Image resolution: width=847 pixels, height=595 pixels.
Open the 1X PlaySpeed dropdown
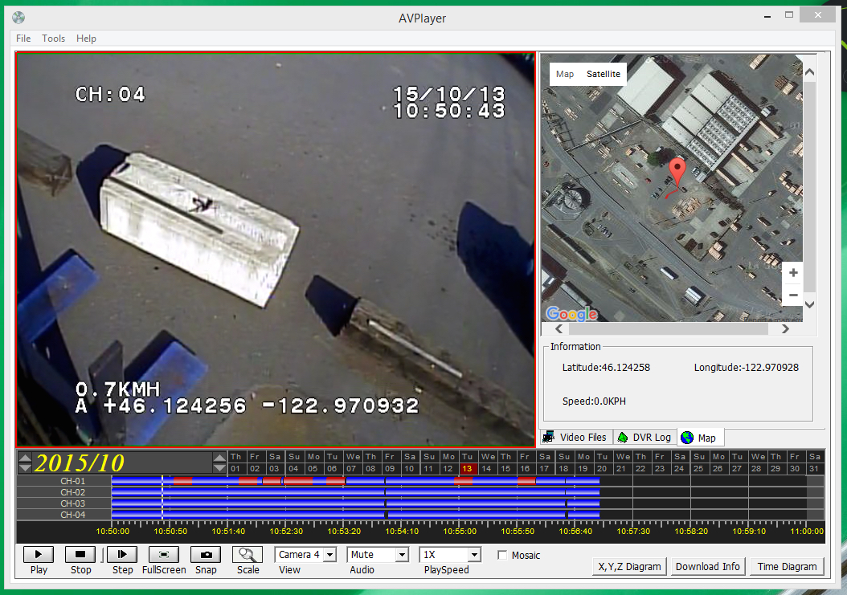coord(474,555)
